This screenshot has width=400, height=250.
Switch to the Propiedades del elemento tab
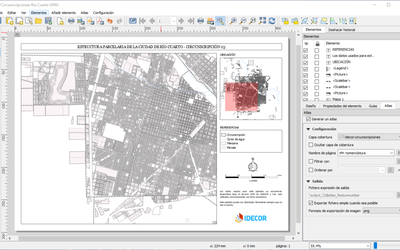pyautogui.click(x=342, y=106)
